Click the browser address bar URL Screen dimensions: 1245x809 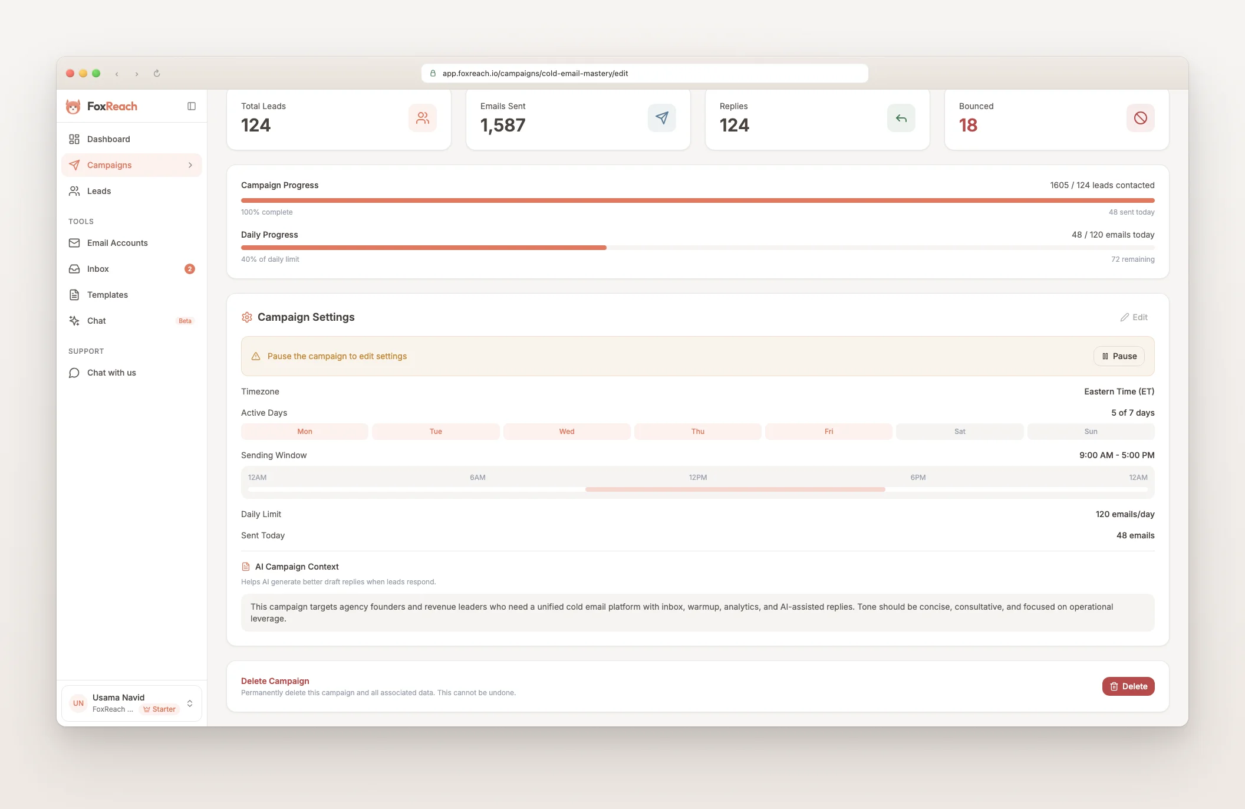tap(535, 74)
